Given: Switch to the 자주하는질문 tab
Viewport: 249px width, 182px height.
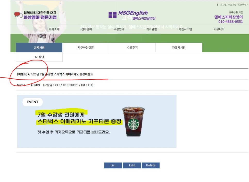Looking at the screenshot, I should (x=86, y=48).
